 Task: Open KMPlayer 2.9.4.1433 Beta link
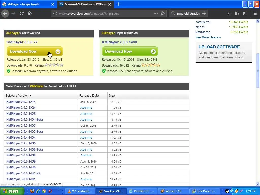click(x=25, y=132)
